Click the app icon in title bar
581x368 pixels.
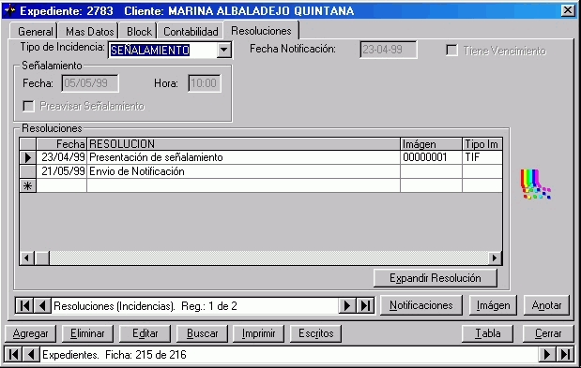[x=9, y=10]
